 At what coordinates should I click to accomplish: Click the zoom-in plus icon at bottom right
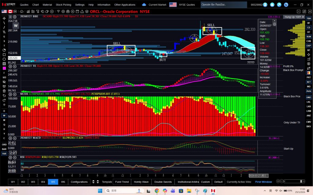[x=278, y=181]
